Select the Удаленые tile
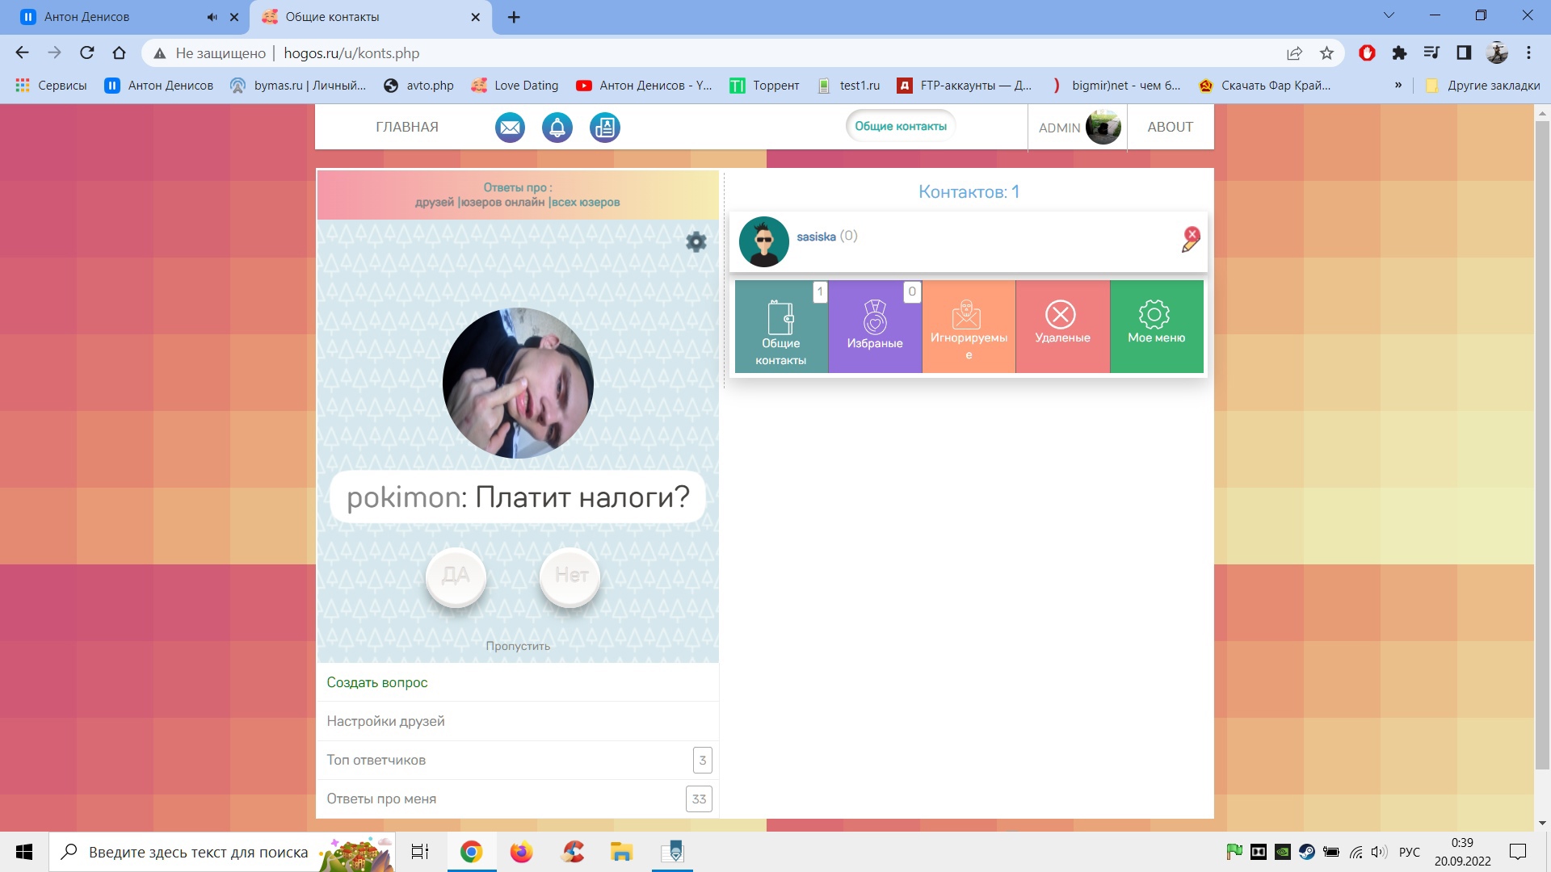This screenshot has height=872, width=1551. [1062, 326]
